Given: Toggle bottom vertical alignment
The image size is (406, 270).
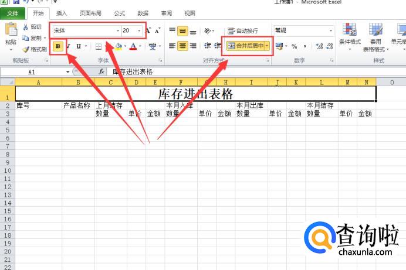Looking at the screenshot, I should click(193, 32).
